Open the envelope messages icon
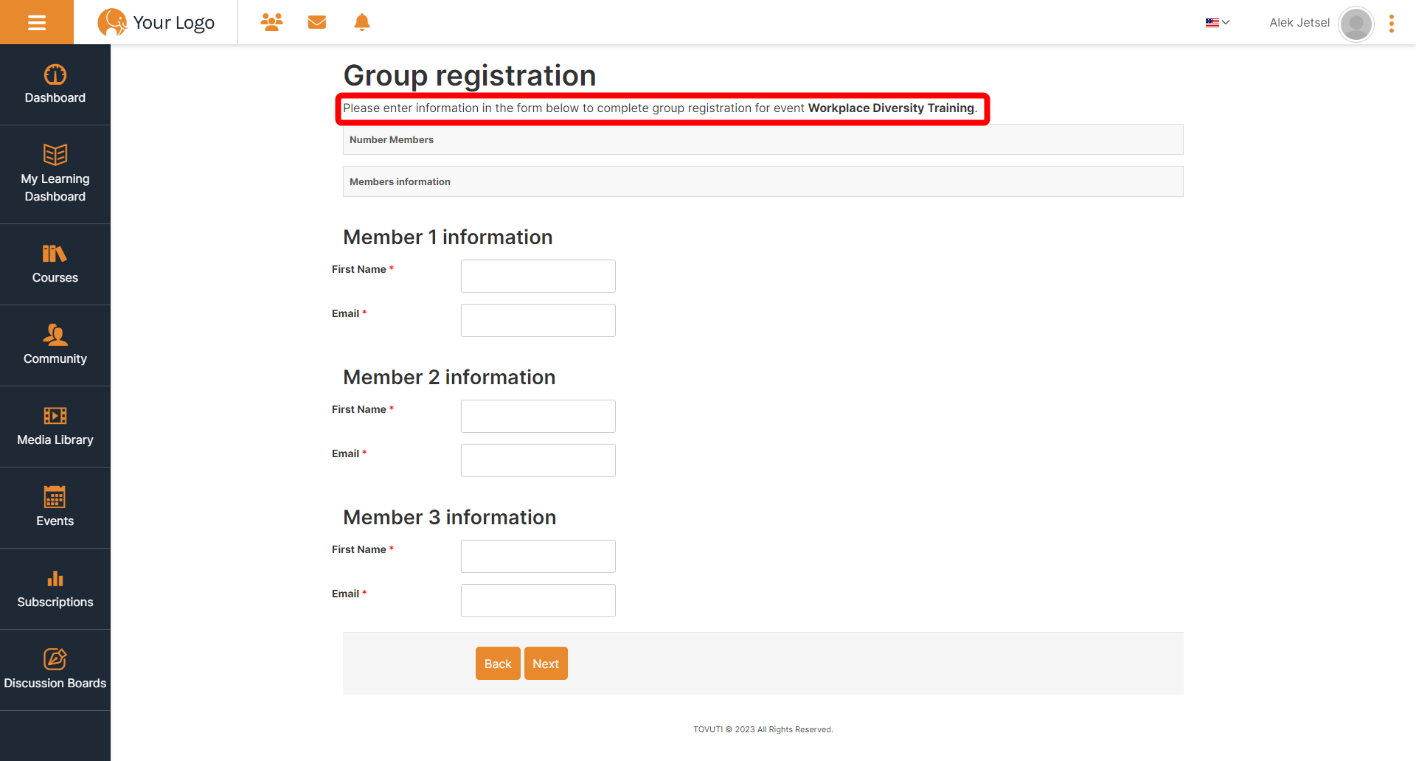This screenshot has height=761, width=1416. [317, 22]
